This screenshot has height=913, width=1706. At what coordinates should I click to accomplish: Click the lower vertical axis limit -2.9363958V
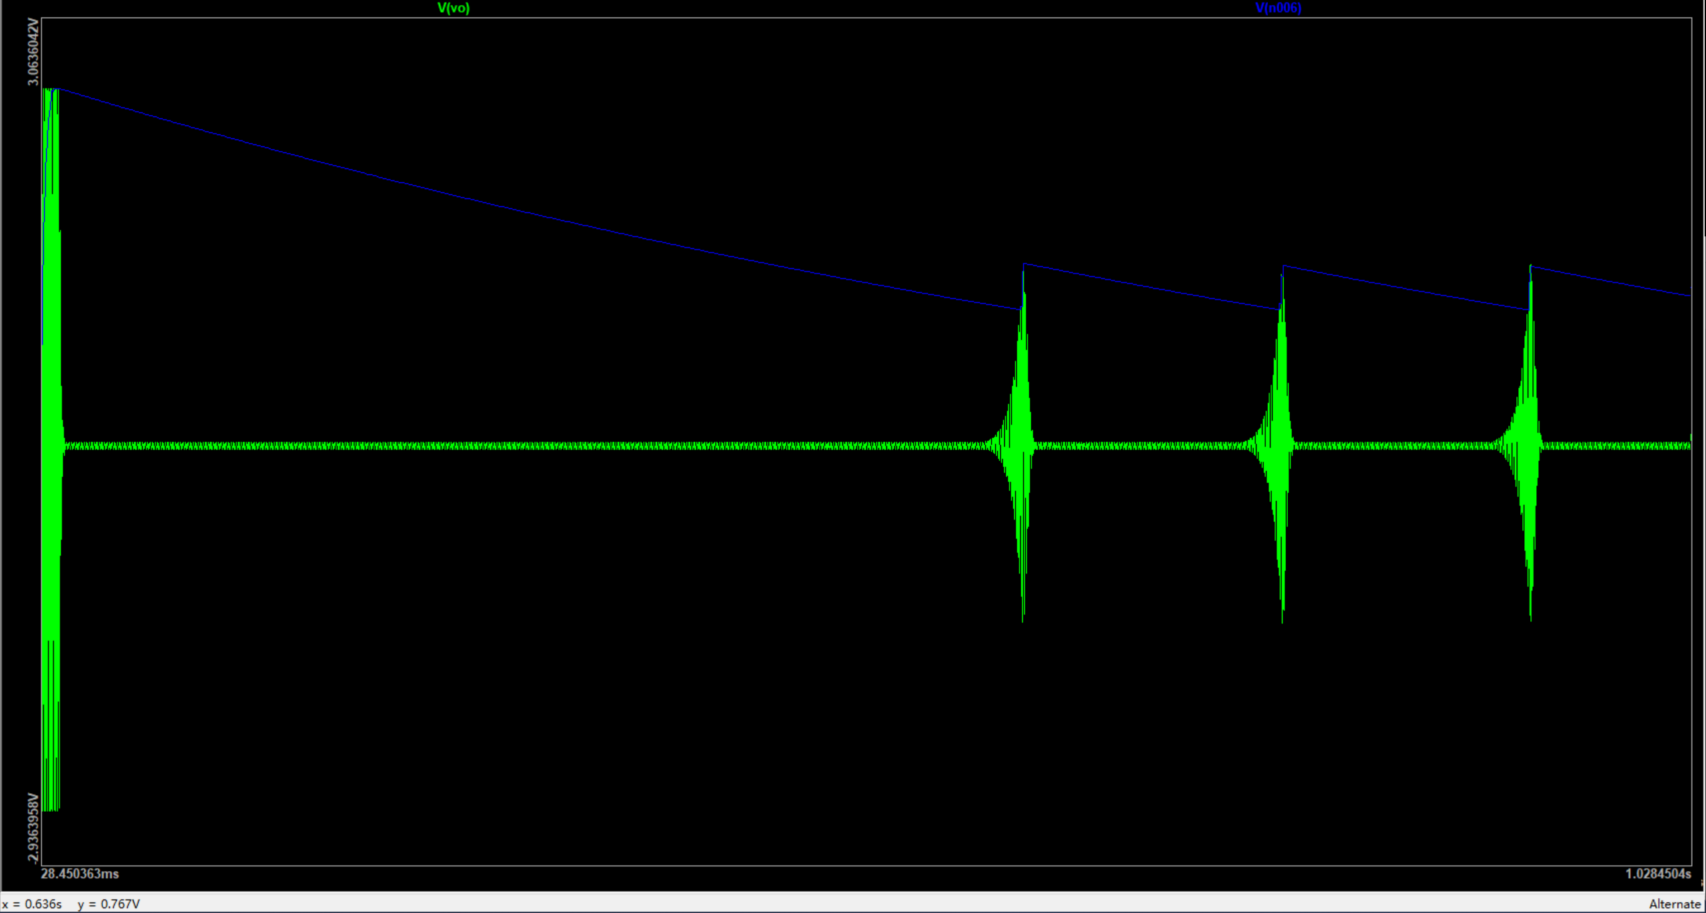(33, 828)
